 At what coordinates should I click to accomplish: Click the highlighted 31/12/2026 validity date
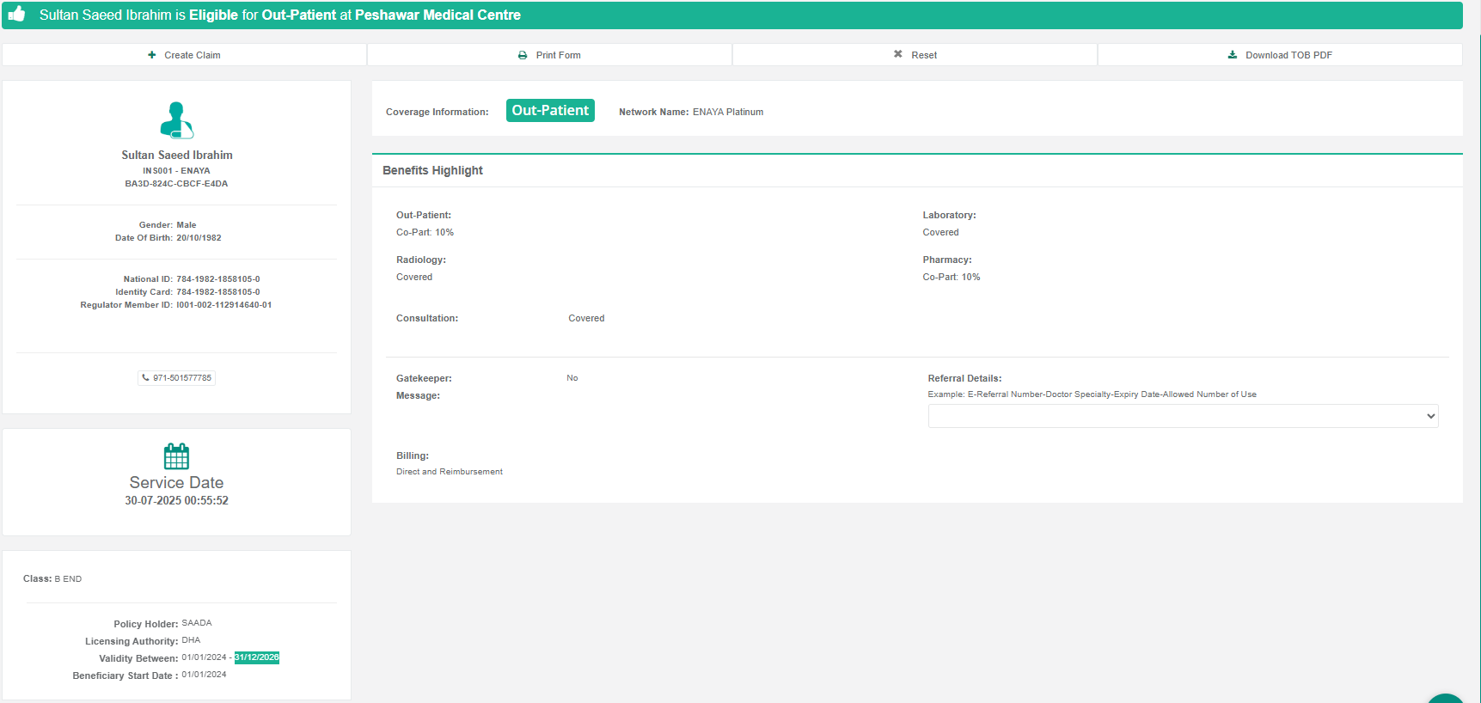[x=257, y=657]
